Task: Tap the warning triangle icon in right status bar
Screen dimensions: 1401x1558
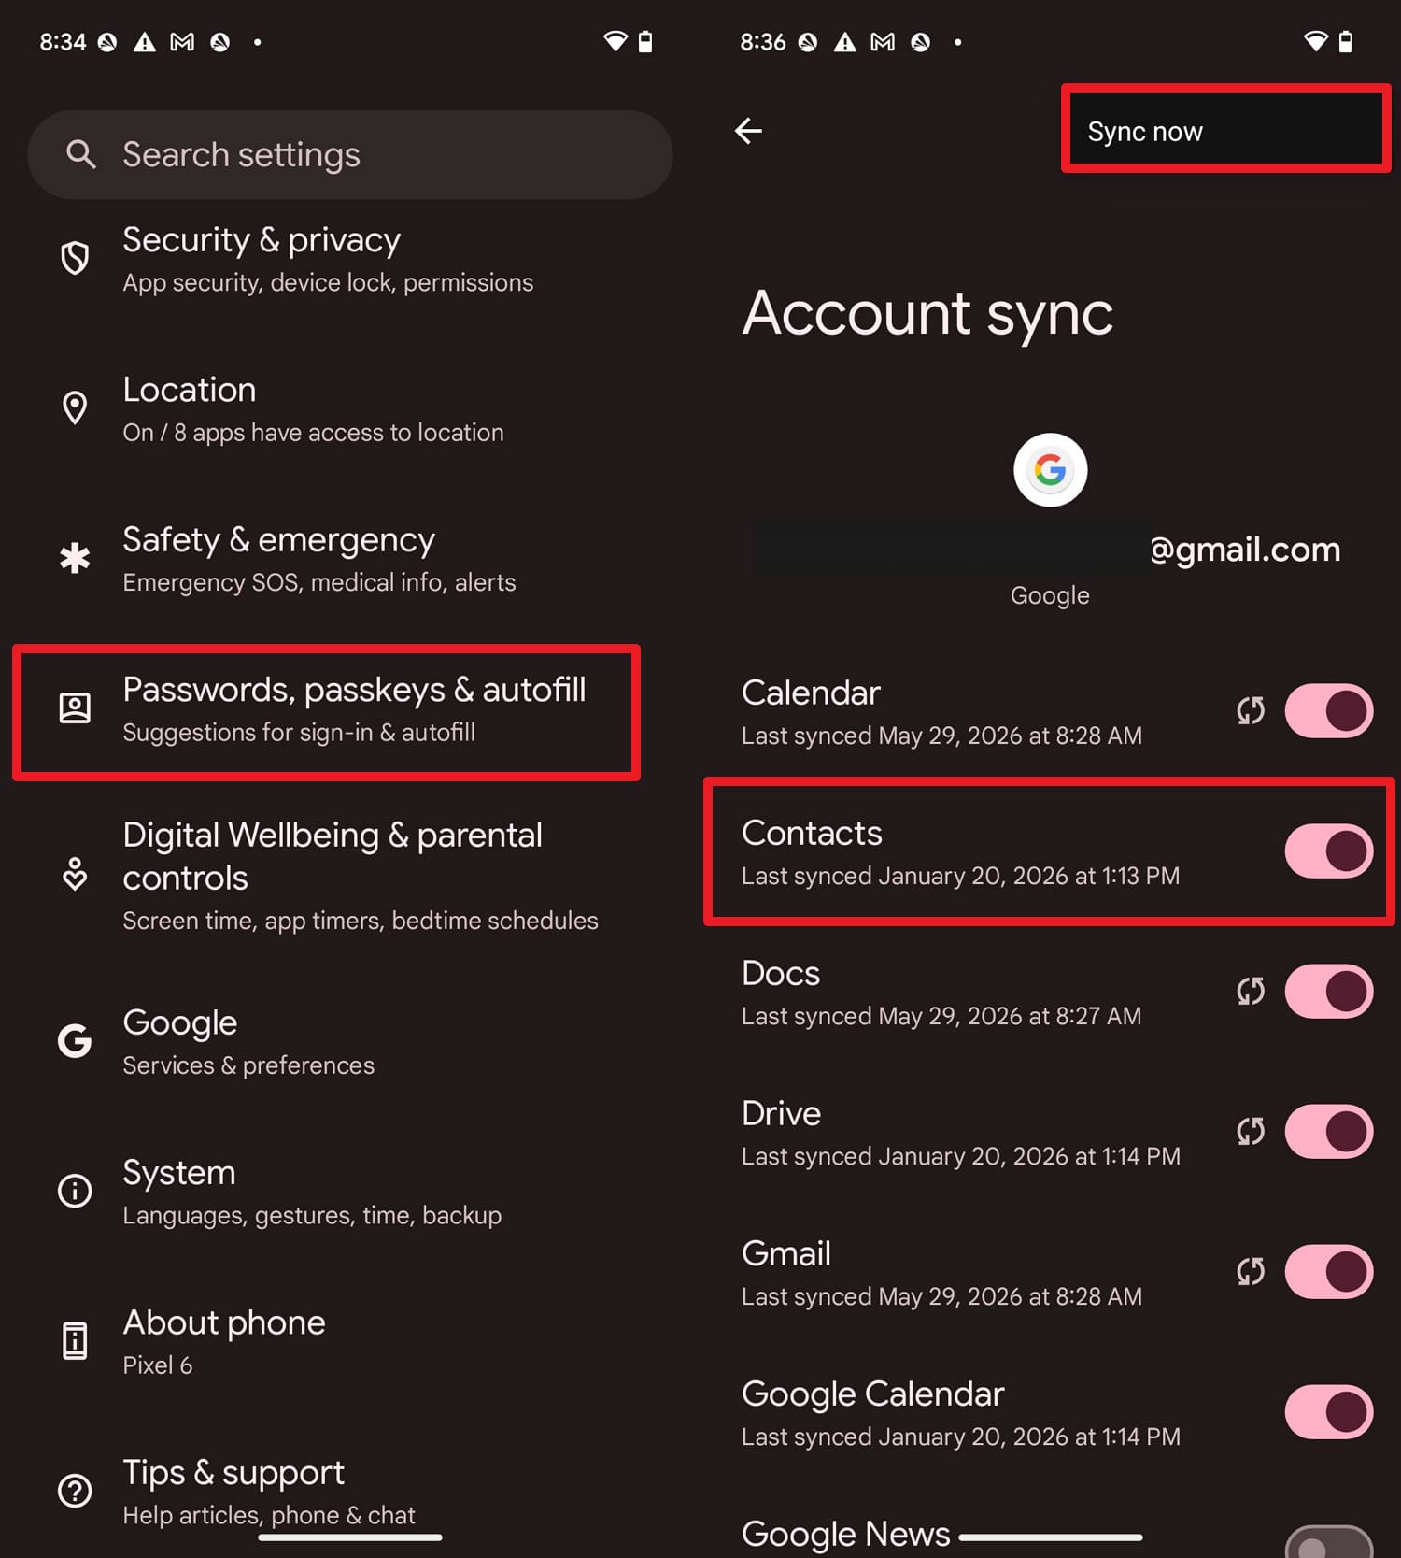Action: pos(844,42)
